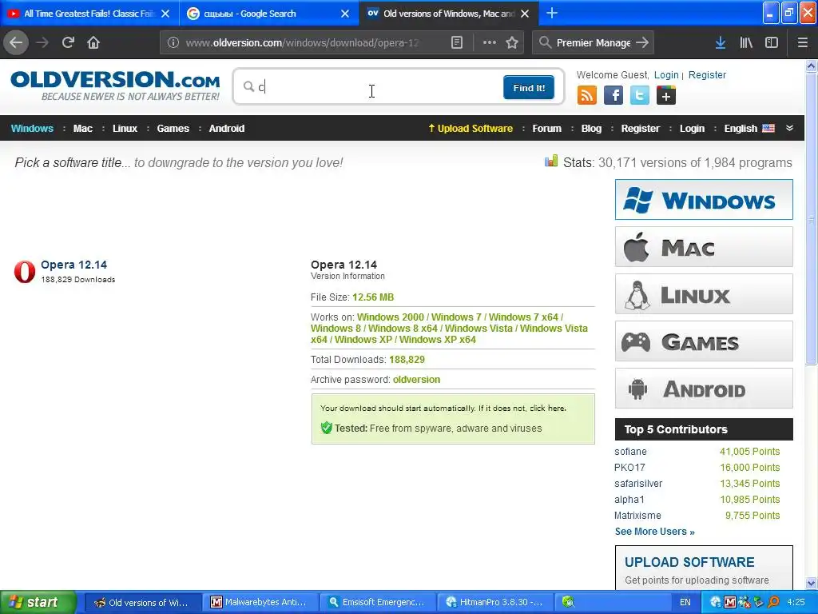Click the magnifier icon in system tray

pos(773,602)
